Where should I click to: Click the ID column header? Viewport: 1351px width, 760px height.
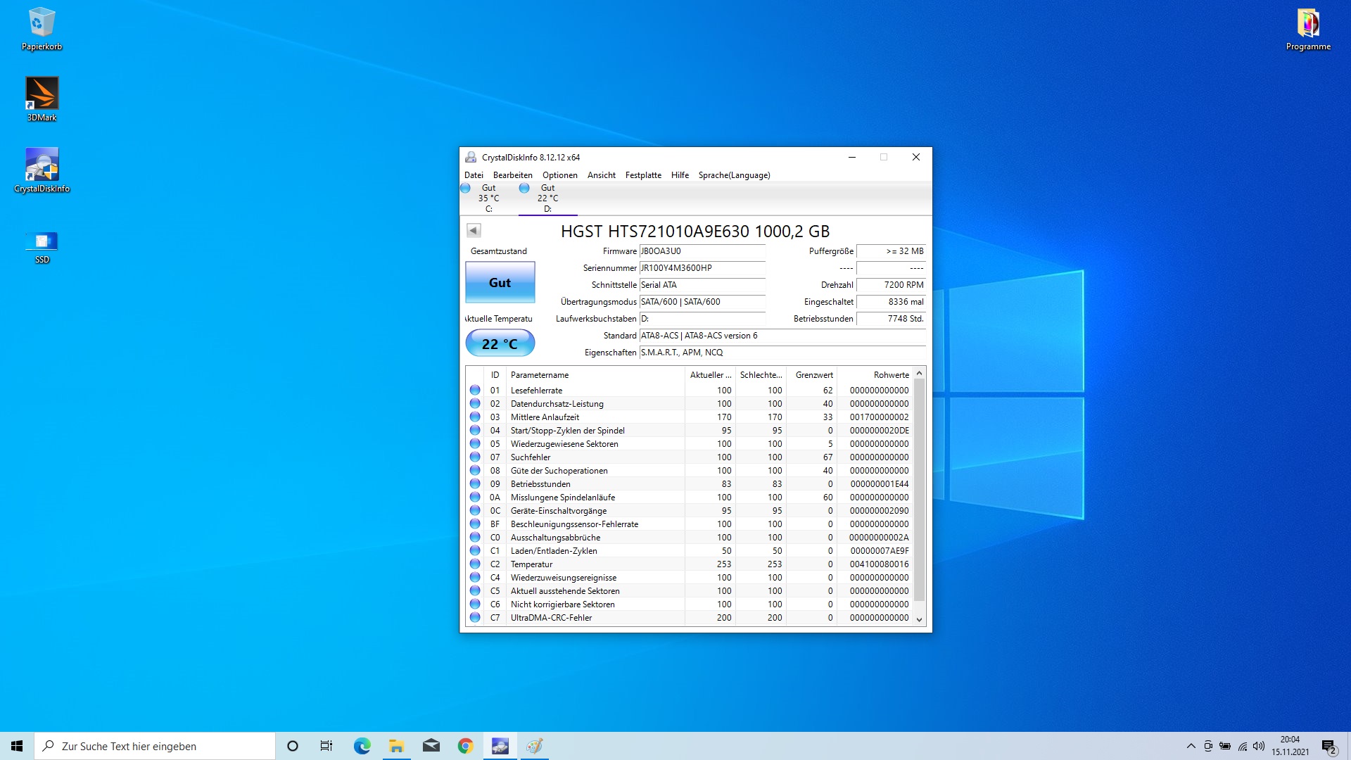[495, 375]
